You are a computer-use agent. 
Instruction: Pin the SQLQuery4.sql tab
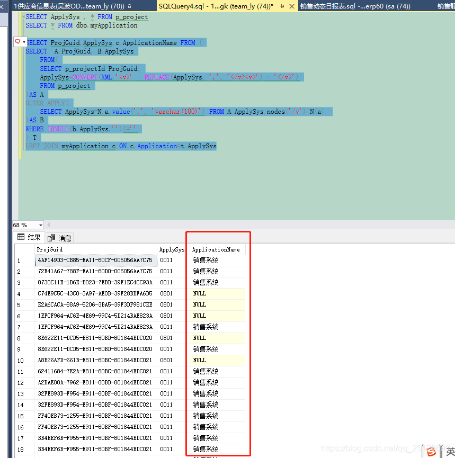coord(282,6)
